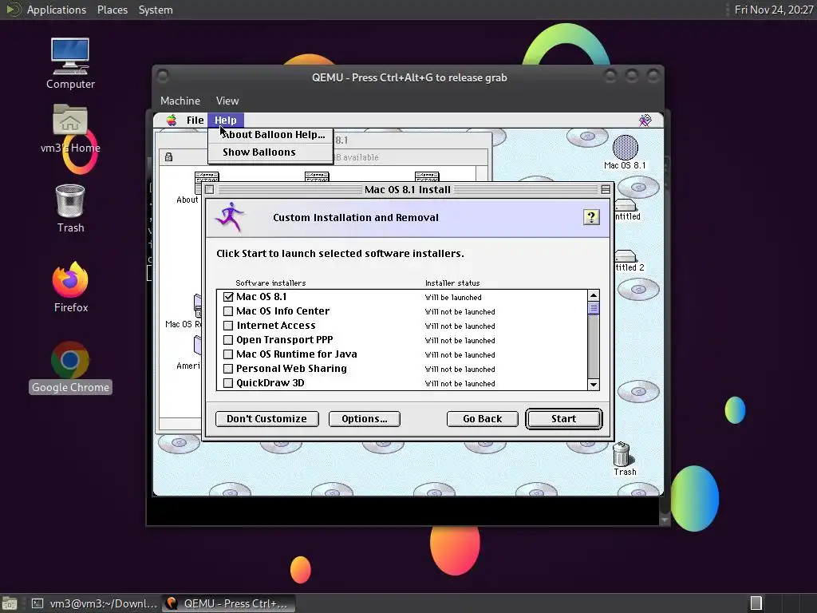Choose About Balloon Help menu item
817x613 pixels.
pos(270,134)
